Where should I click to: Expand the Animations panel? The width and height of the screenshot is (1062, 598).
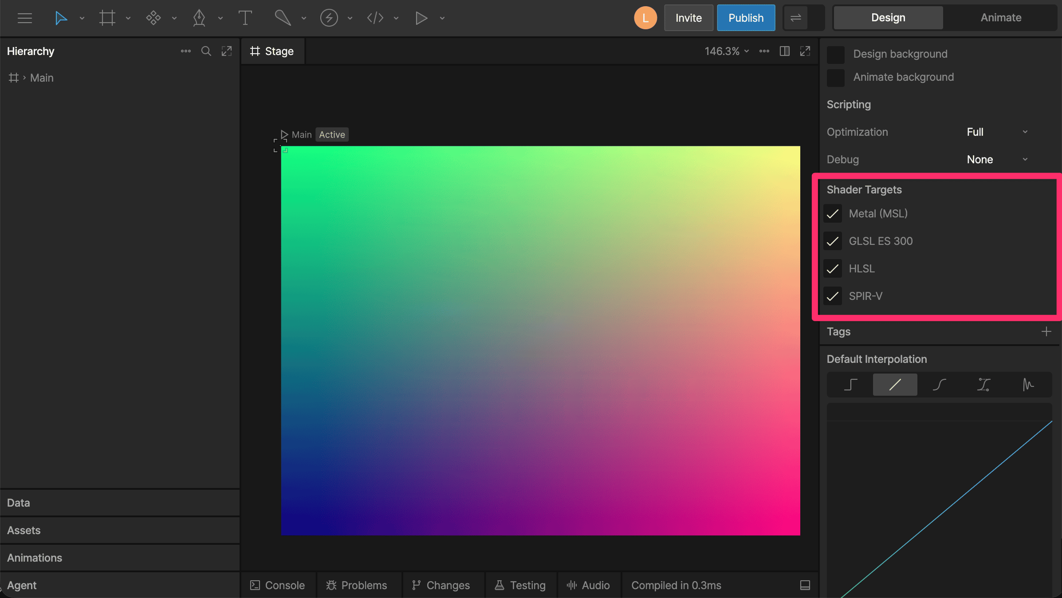pyautogui.click(x=120, y=558)
